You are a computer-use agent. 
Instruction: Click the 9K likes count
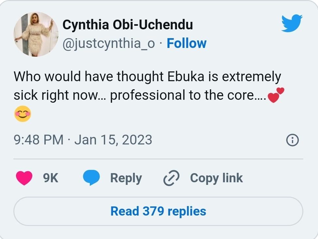[51, 178]
